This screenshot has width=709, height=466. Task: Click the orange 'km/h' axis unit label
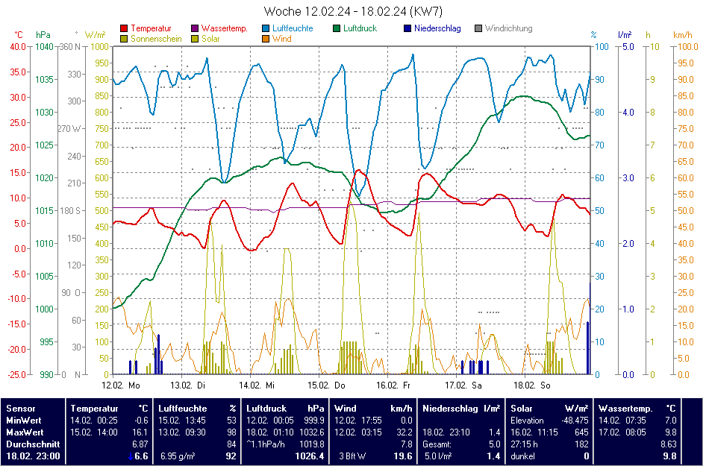coord(683,35)
